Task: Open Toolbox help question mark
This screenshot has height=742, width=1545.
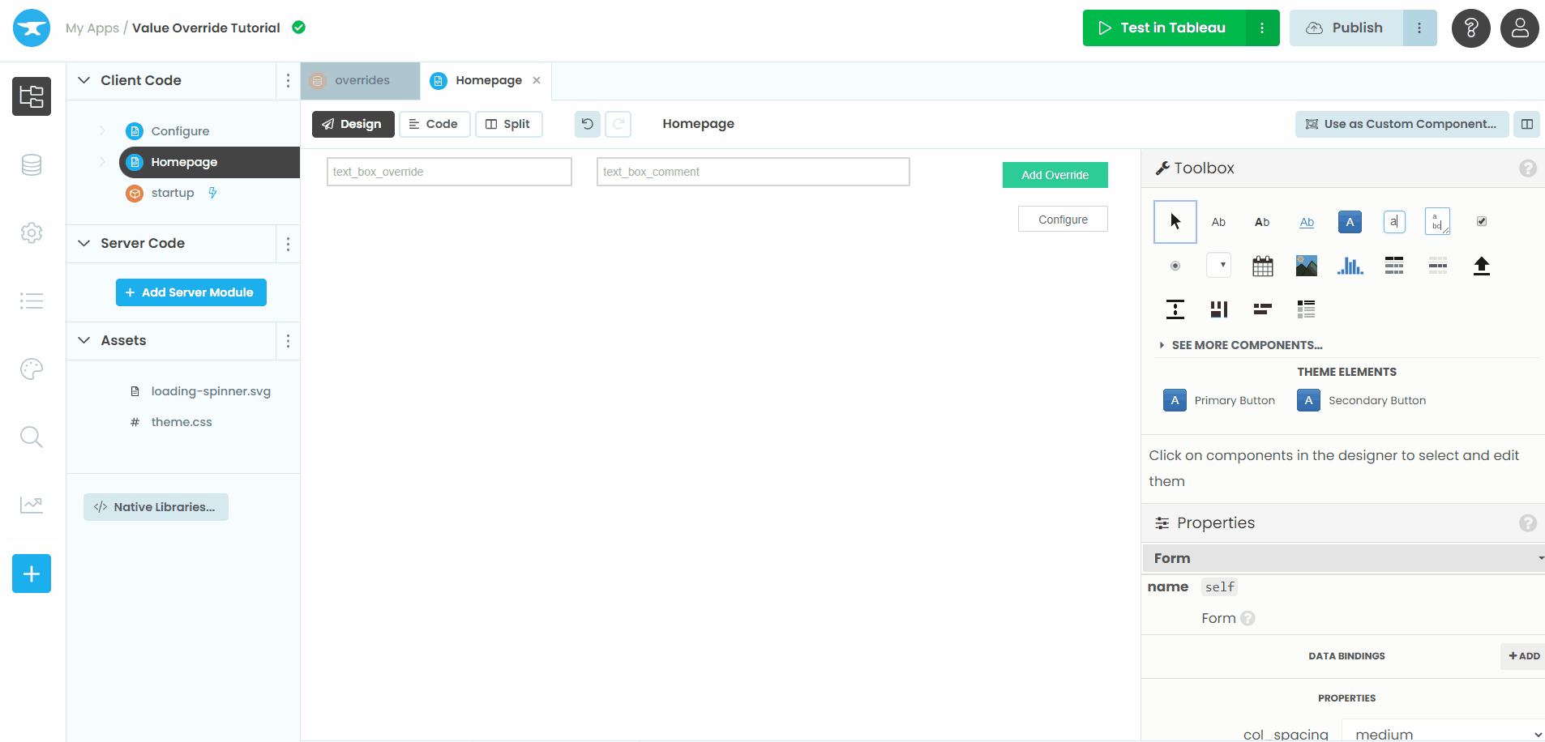Action: pos(1527,168)
